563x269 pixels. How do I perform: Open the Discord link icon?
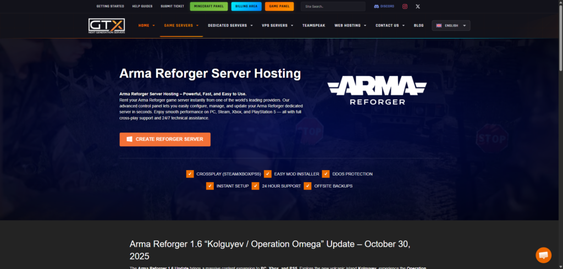click(x=376, y=7)
